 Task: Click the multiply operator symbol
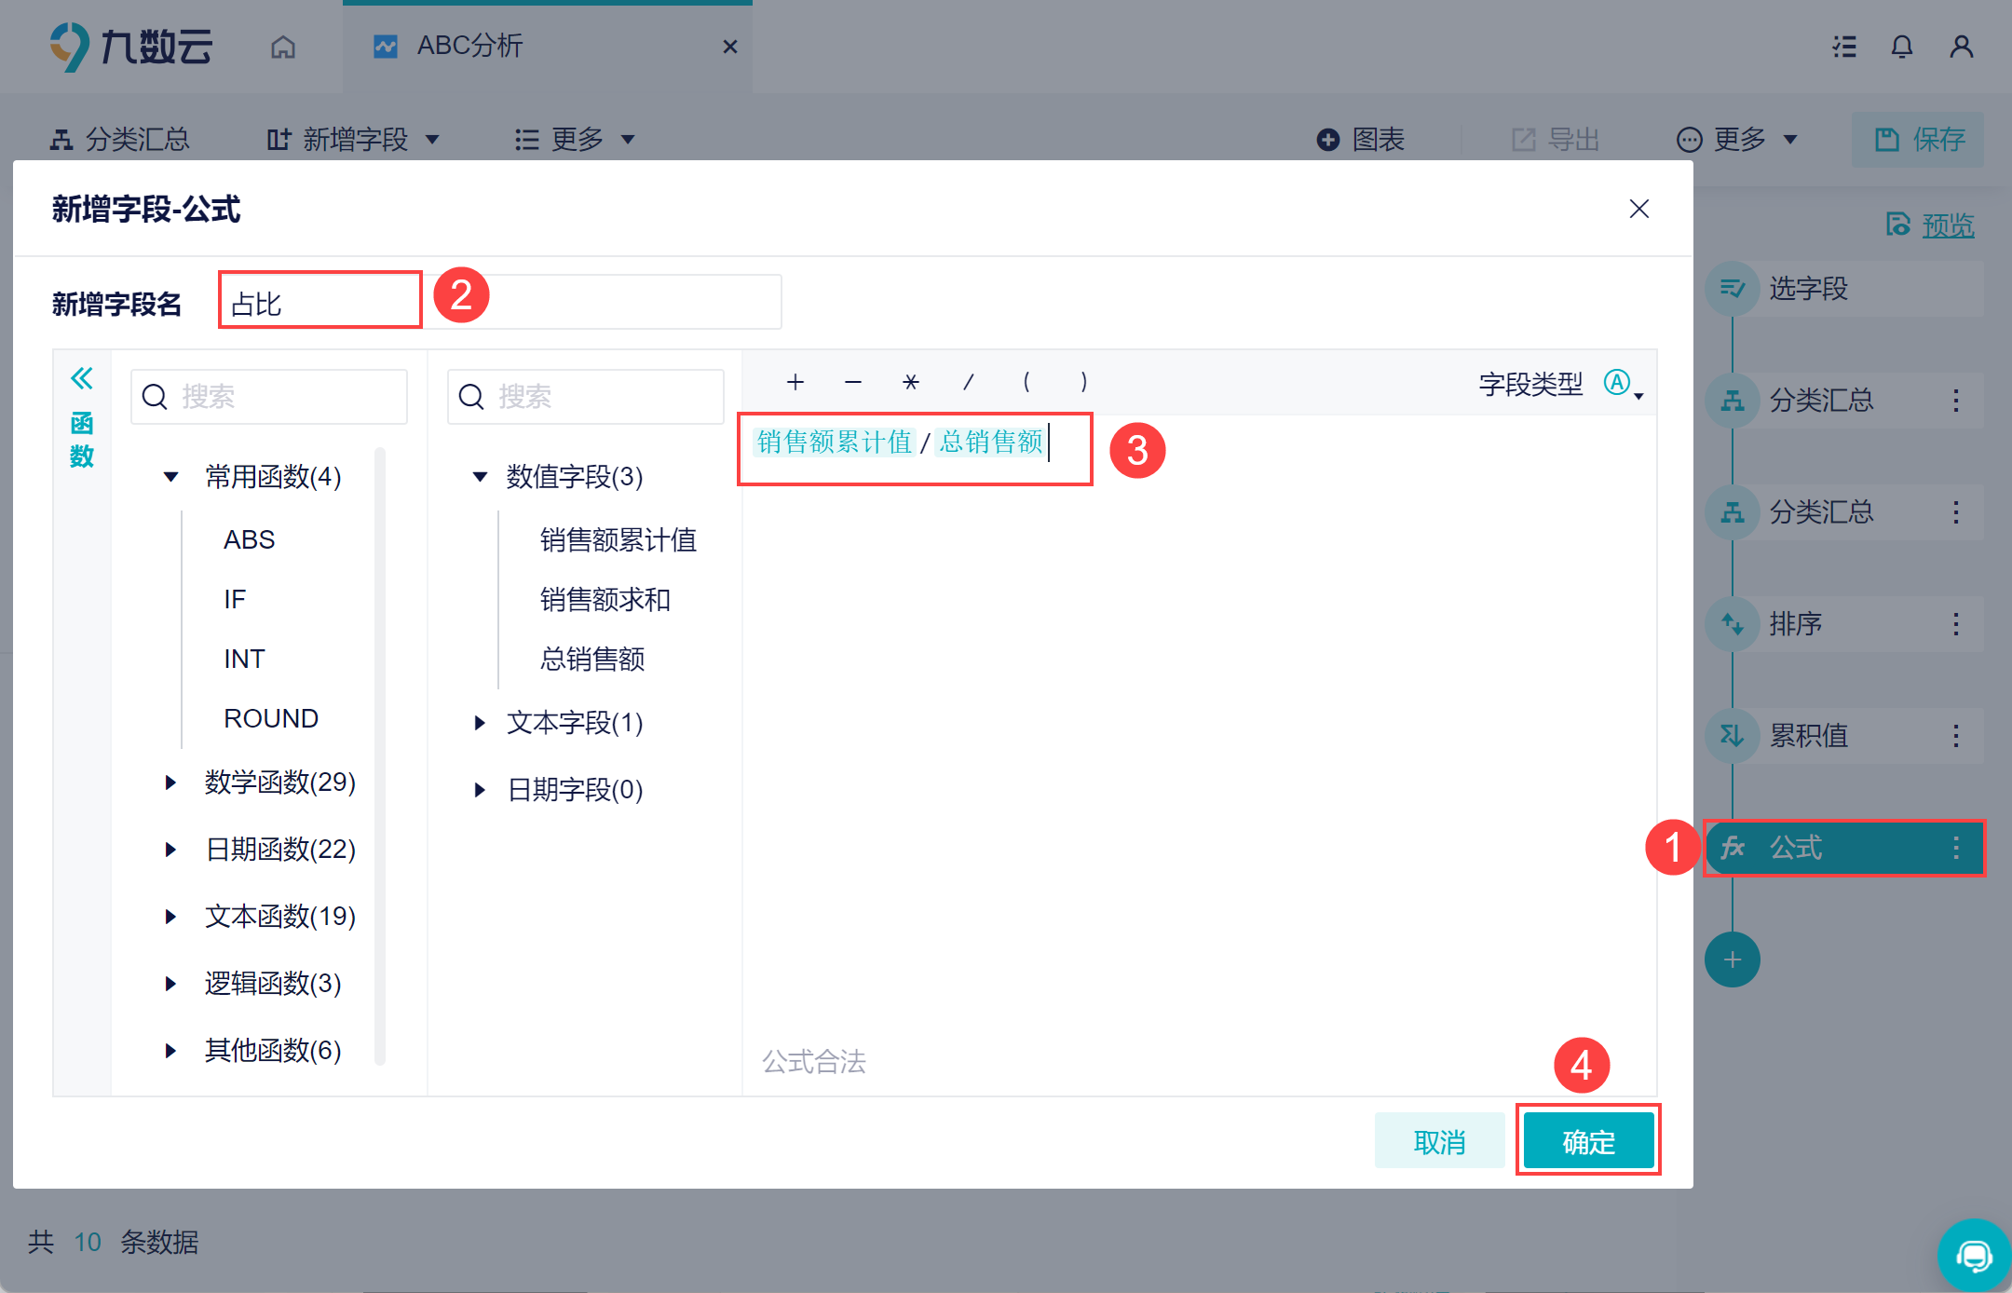click(x=910, y=382)
